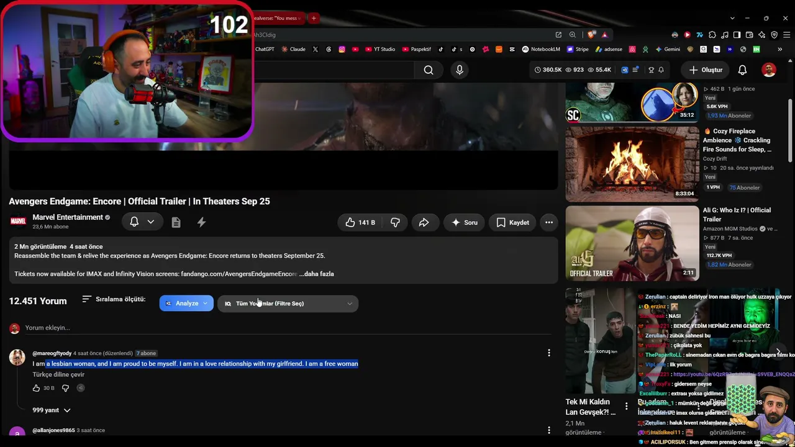Toggle the browser sidebar panel icon
The height and width of the screenshot is (447, 795).
(737, 35)
